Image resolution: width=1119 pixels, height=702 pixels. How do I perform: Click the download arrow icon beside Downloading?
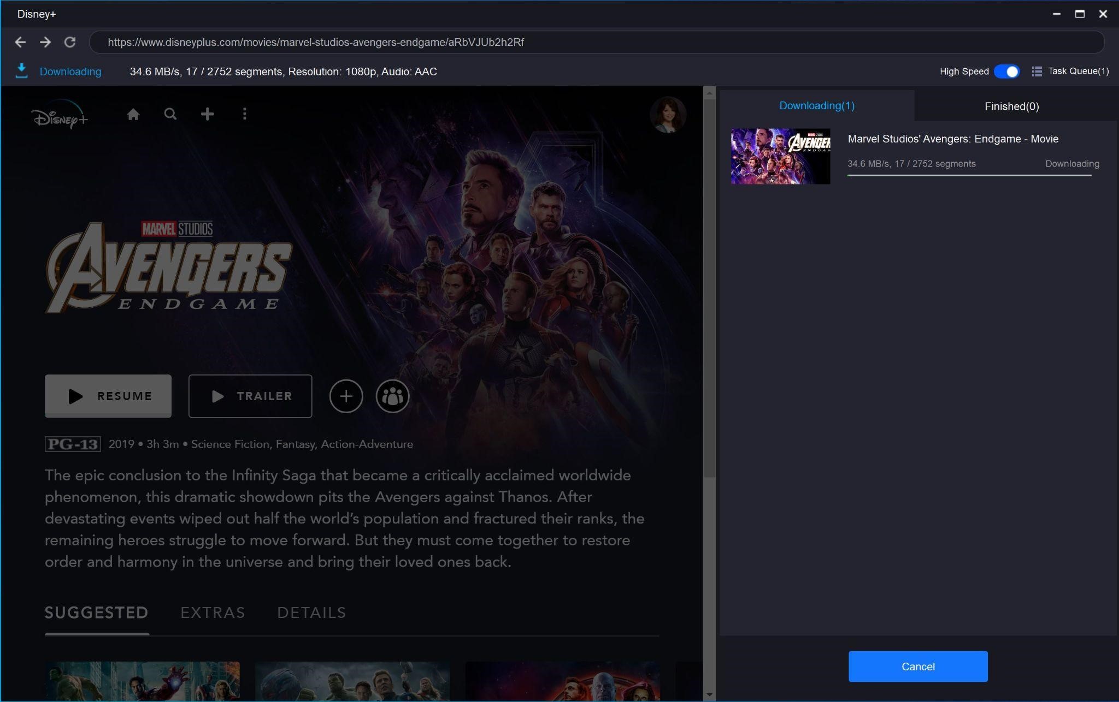tap(21, 71)
